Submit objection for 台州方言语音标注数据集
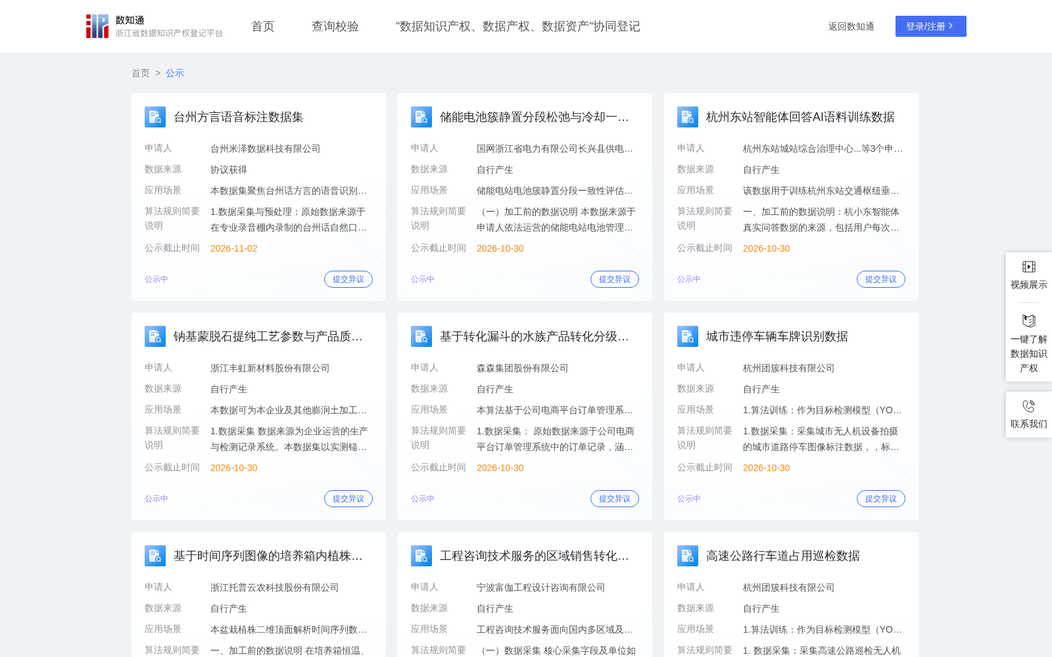Screen dimensions: 1052x657 pyautogui.click(x=348, y=279)
